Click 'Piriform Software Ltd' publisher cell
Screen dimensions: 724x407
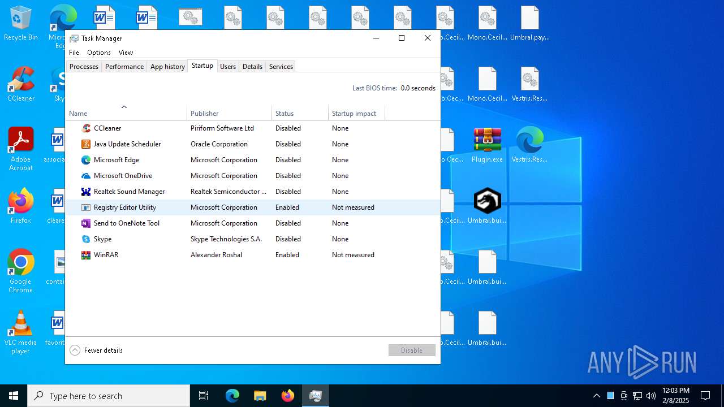tap(222, 128)
